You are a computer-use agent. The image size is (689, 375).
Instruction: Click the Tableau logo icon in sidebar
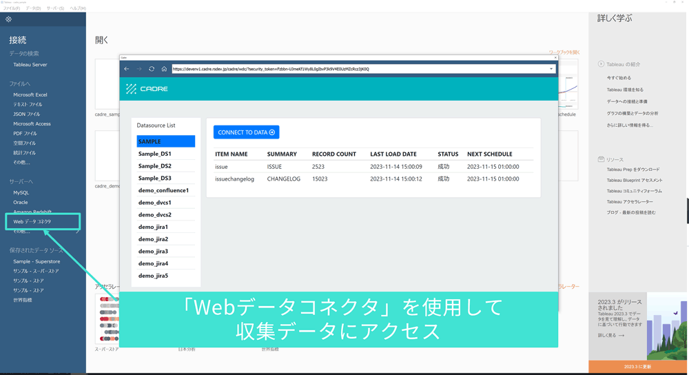(x=8, y=19)
